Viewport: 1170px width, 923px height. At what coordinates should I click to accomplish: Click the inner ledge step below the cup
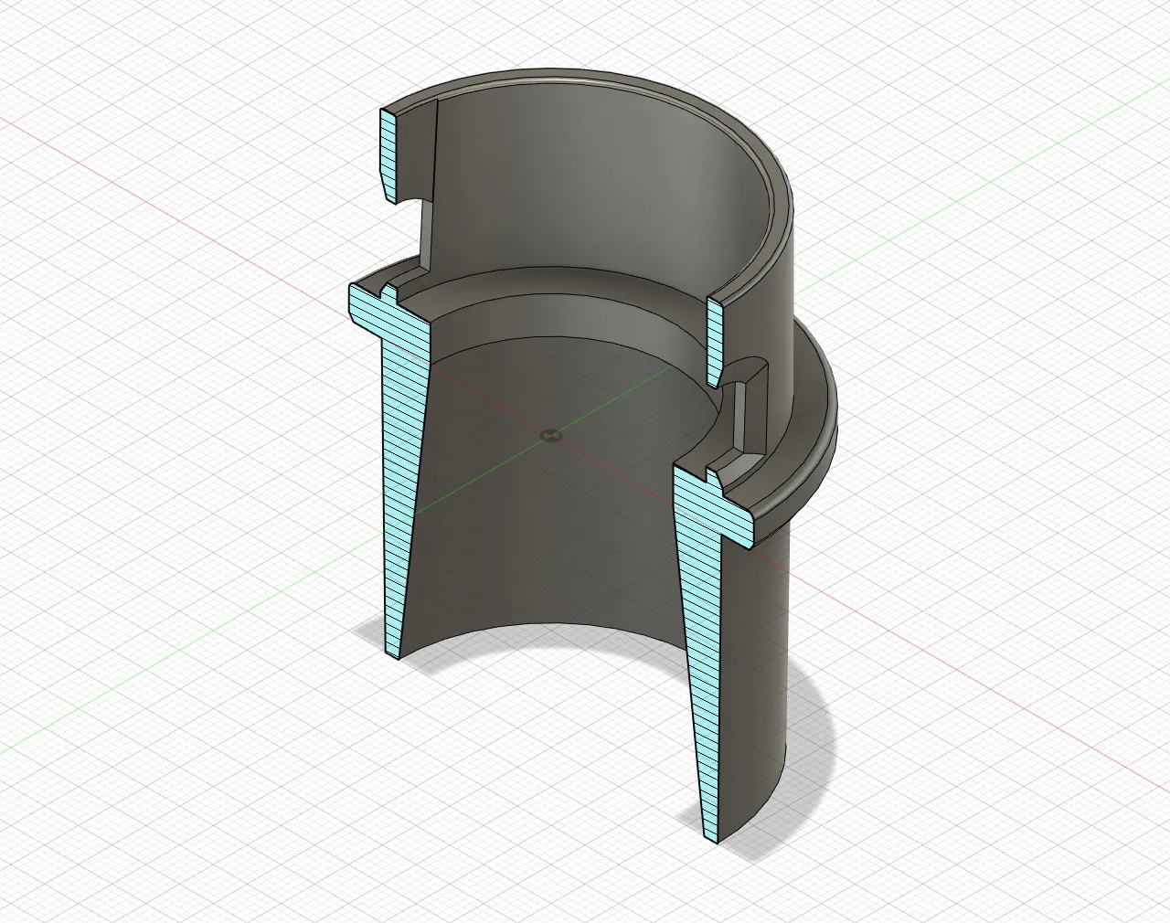tap(548, 302)
